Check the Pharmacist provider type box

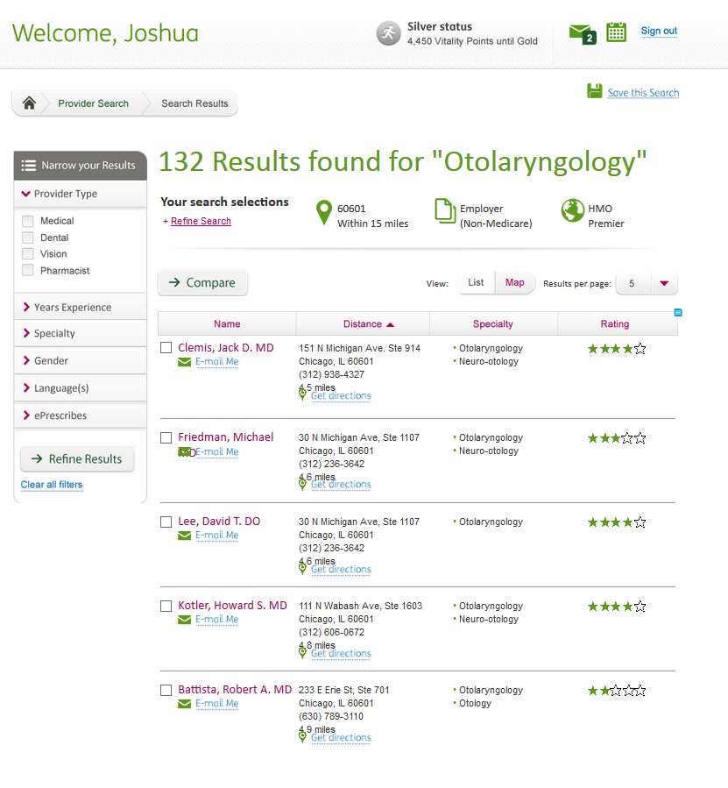click(28, 270)
